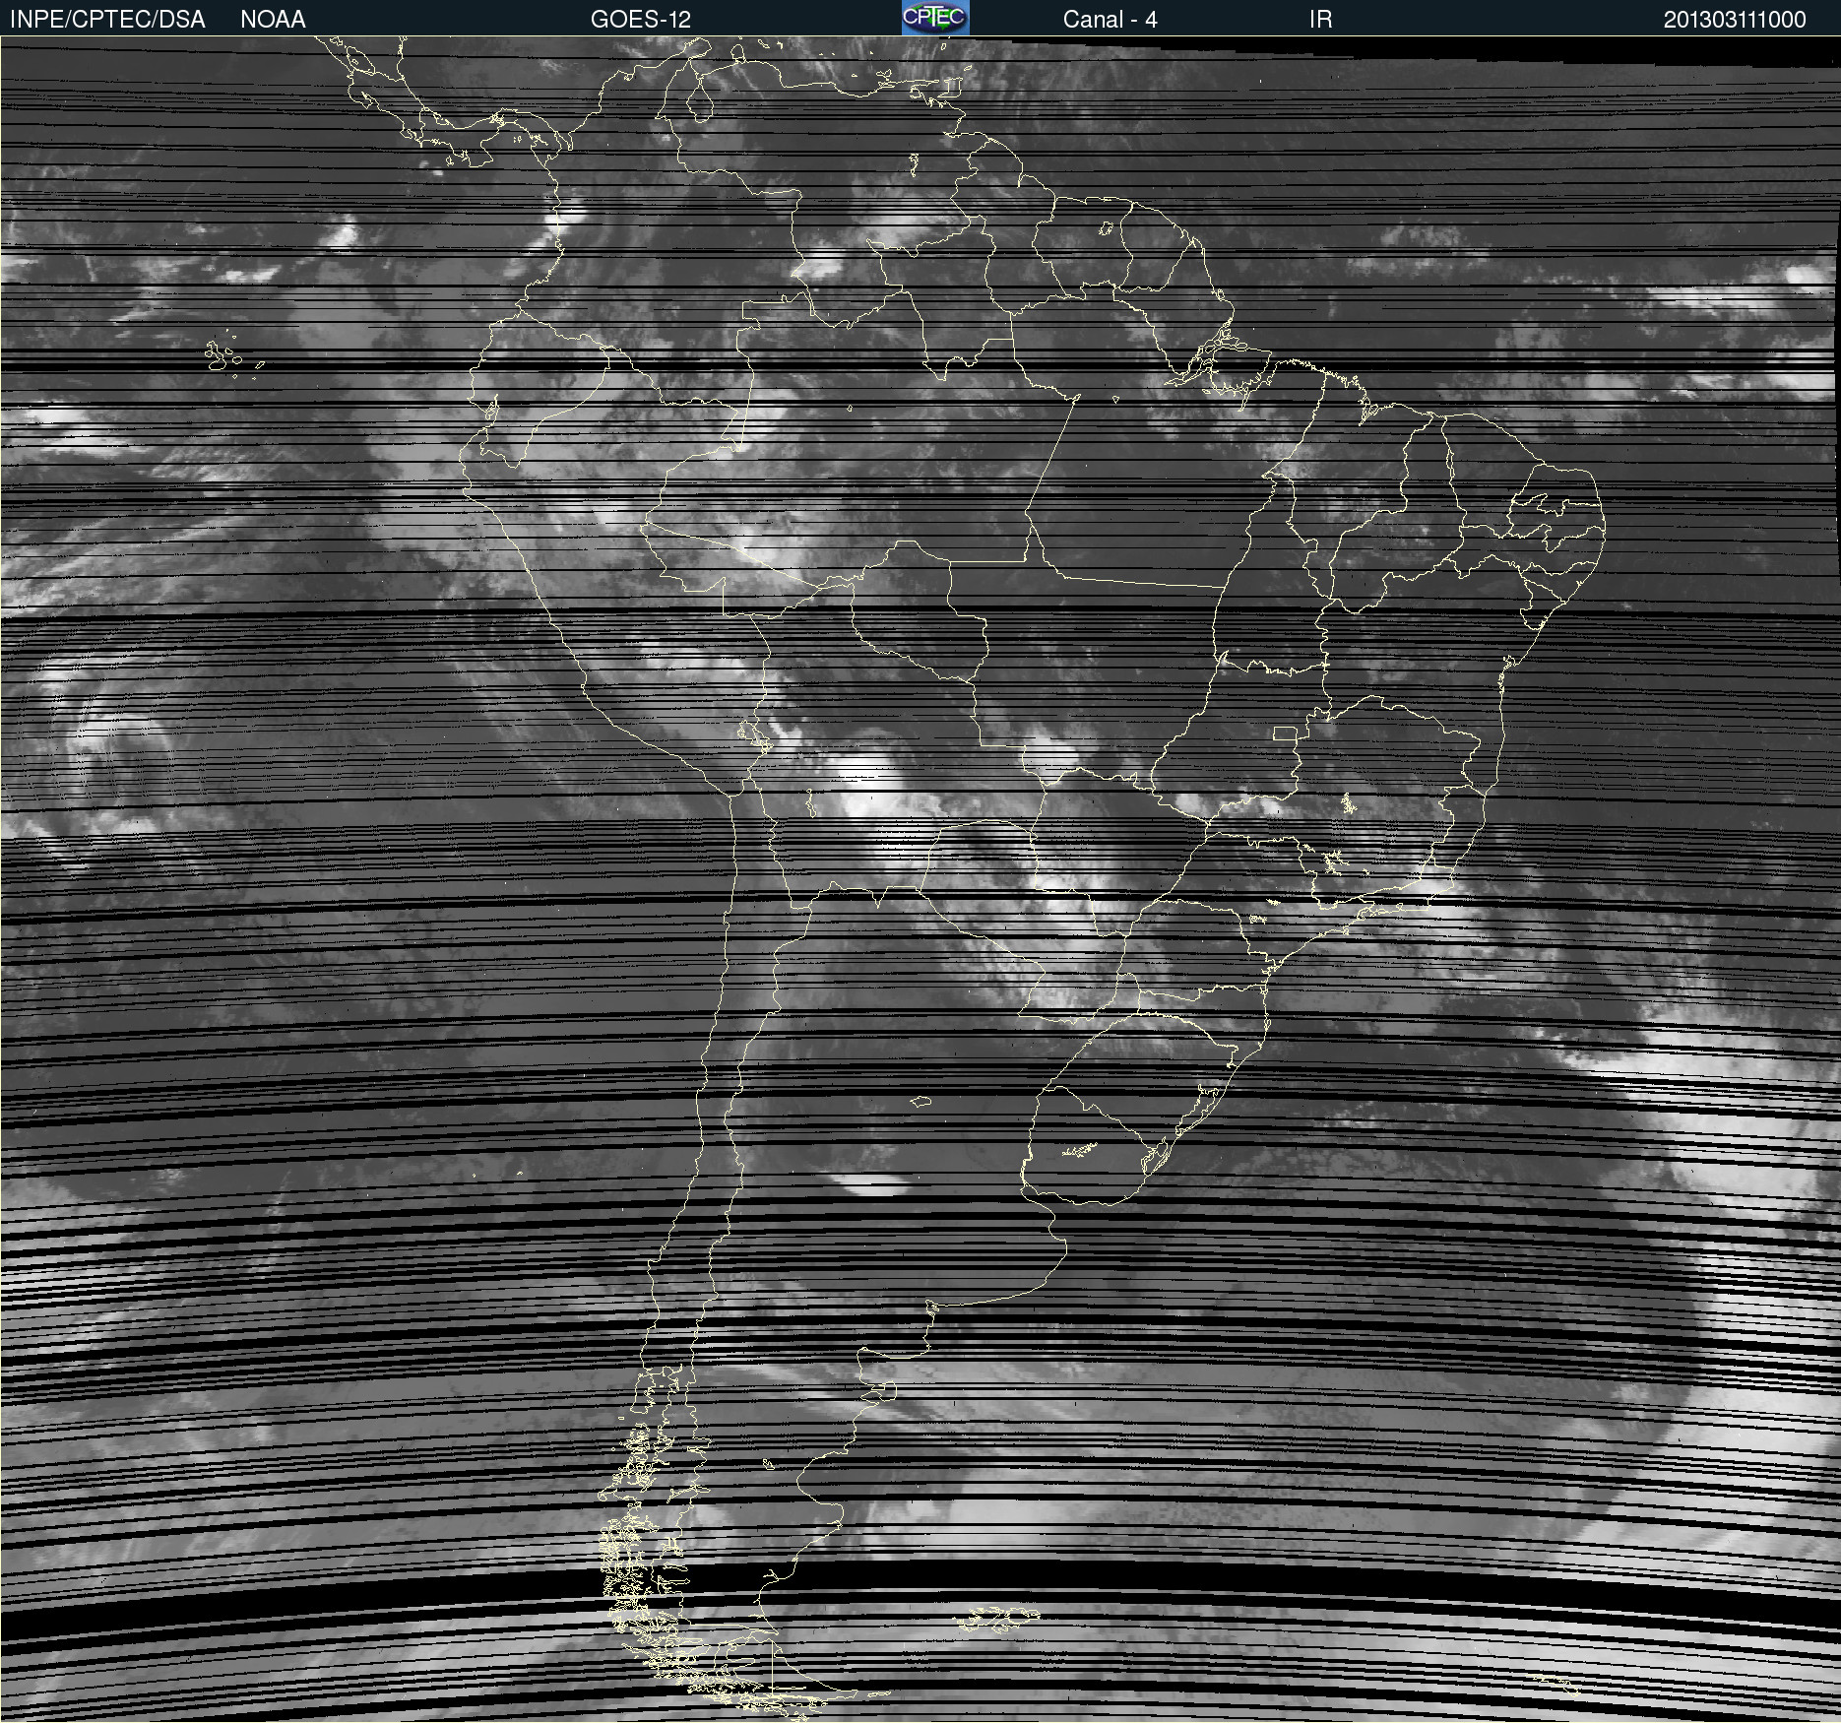The height and width of the screenshot is (1723, 1841).
Task: Click the CPTEC logo in the header
Action: click(934, 18)
